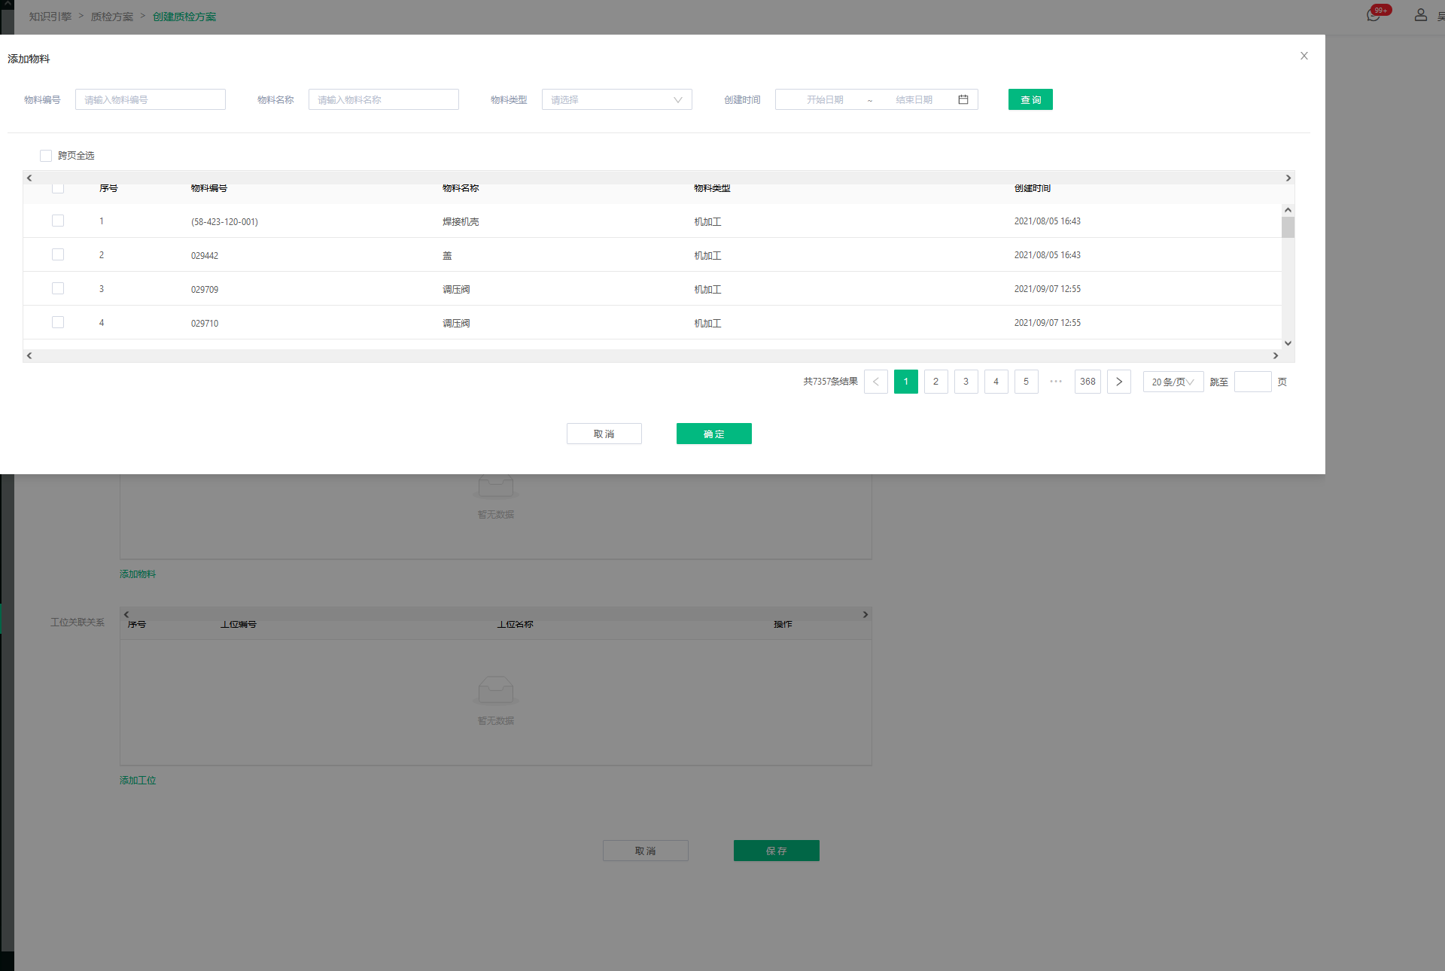Go to page 5 in pagination
Screen dimensions: 1445x971
(x=1027, y=382)
